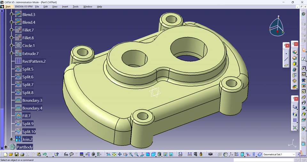Click the Axis System icon
Image resolution: width=307 pixels, height=162 pixels.
[231, 154]
